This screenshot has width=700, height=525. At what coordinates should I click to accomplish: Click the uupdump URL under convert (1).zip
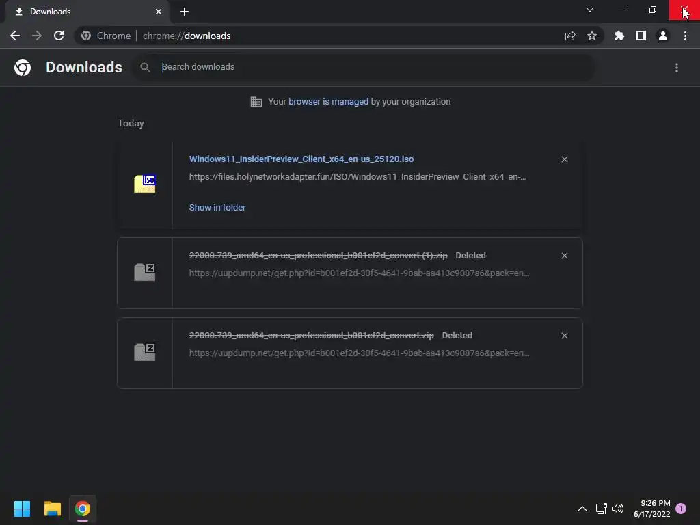tap(360, 273)
